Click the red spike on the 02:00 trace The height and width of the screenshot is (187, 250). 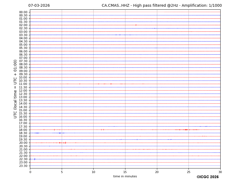[136, 25]
